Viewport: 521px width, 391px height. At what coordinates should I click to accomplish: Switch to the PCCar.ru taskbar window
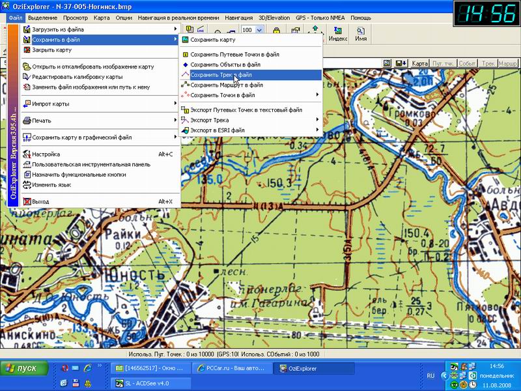(x=232, y=368)
